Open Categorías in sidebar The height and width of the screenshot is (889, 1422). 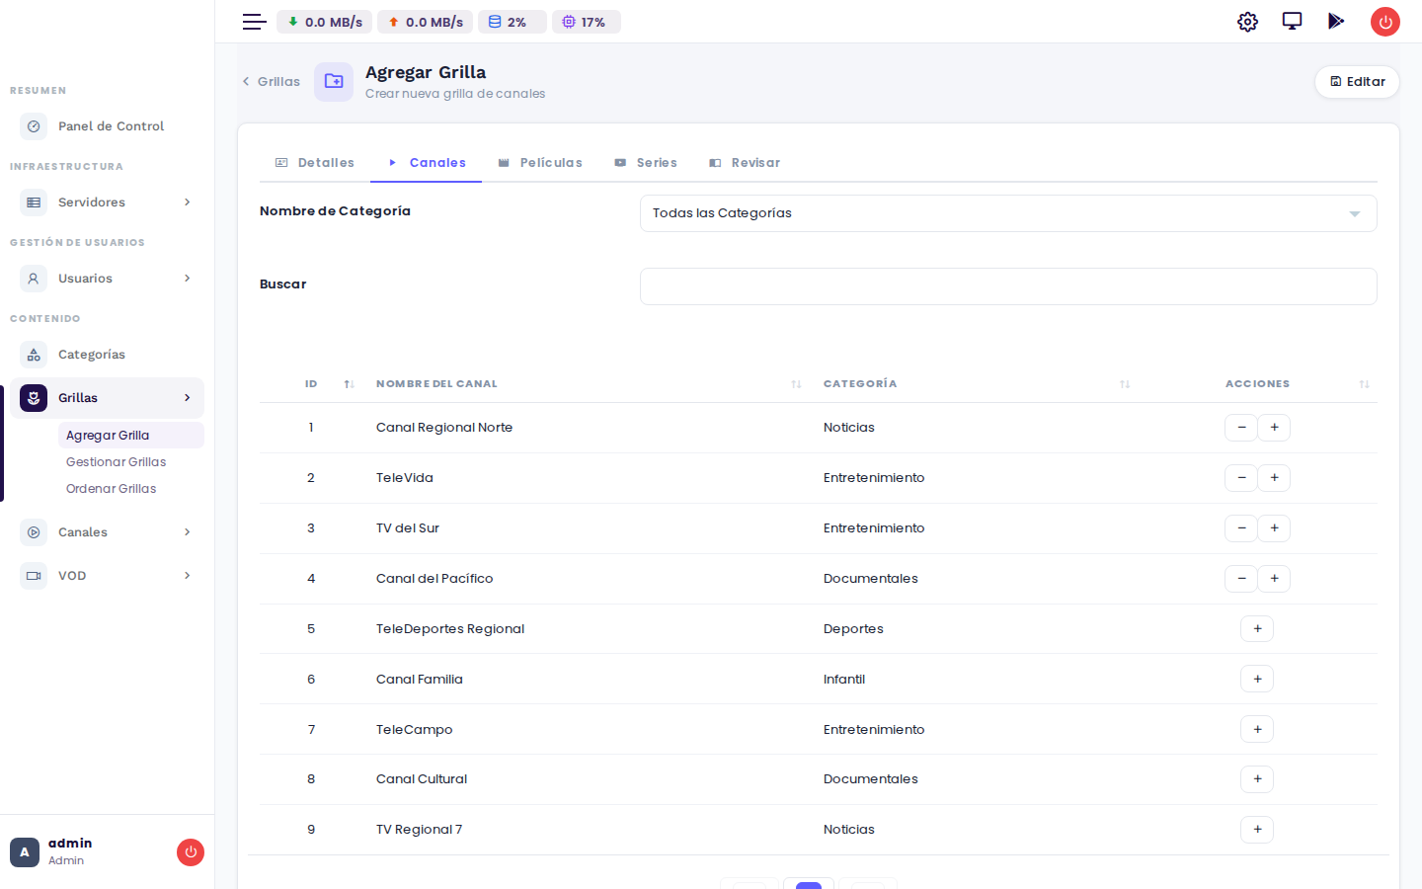point(107,355)
